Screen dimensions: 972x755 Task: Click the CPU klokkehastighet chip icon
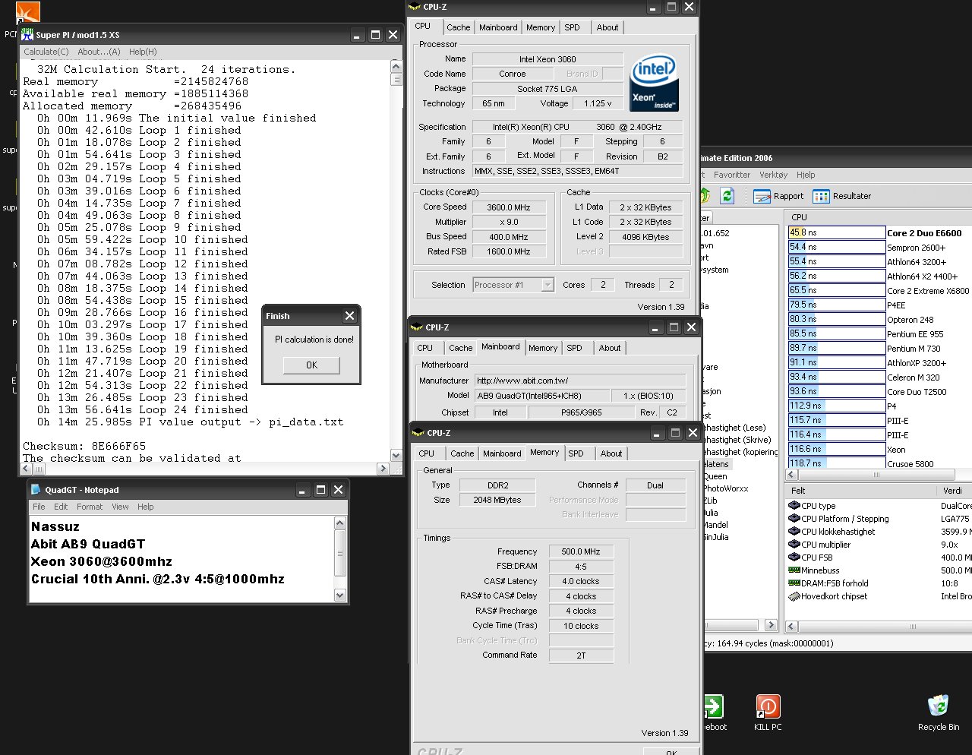tap(794, 532)
